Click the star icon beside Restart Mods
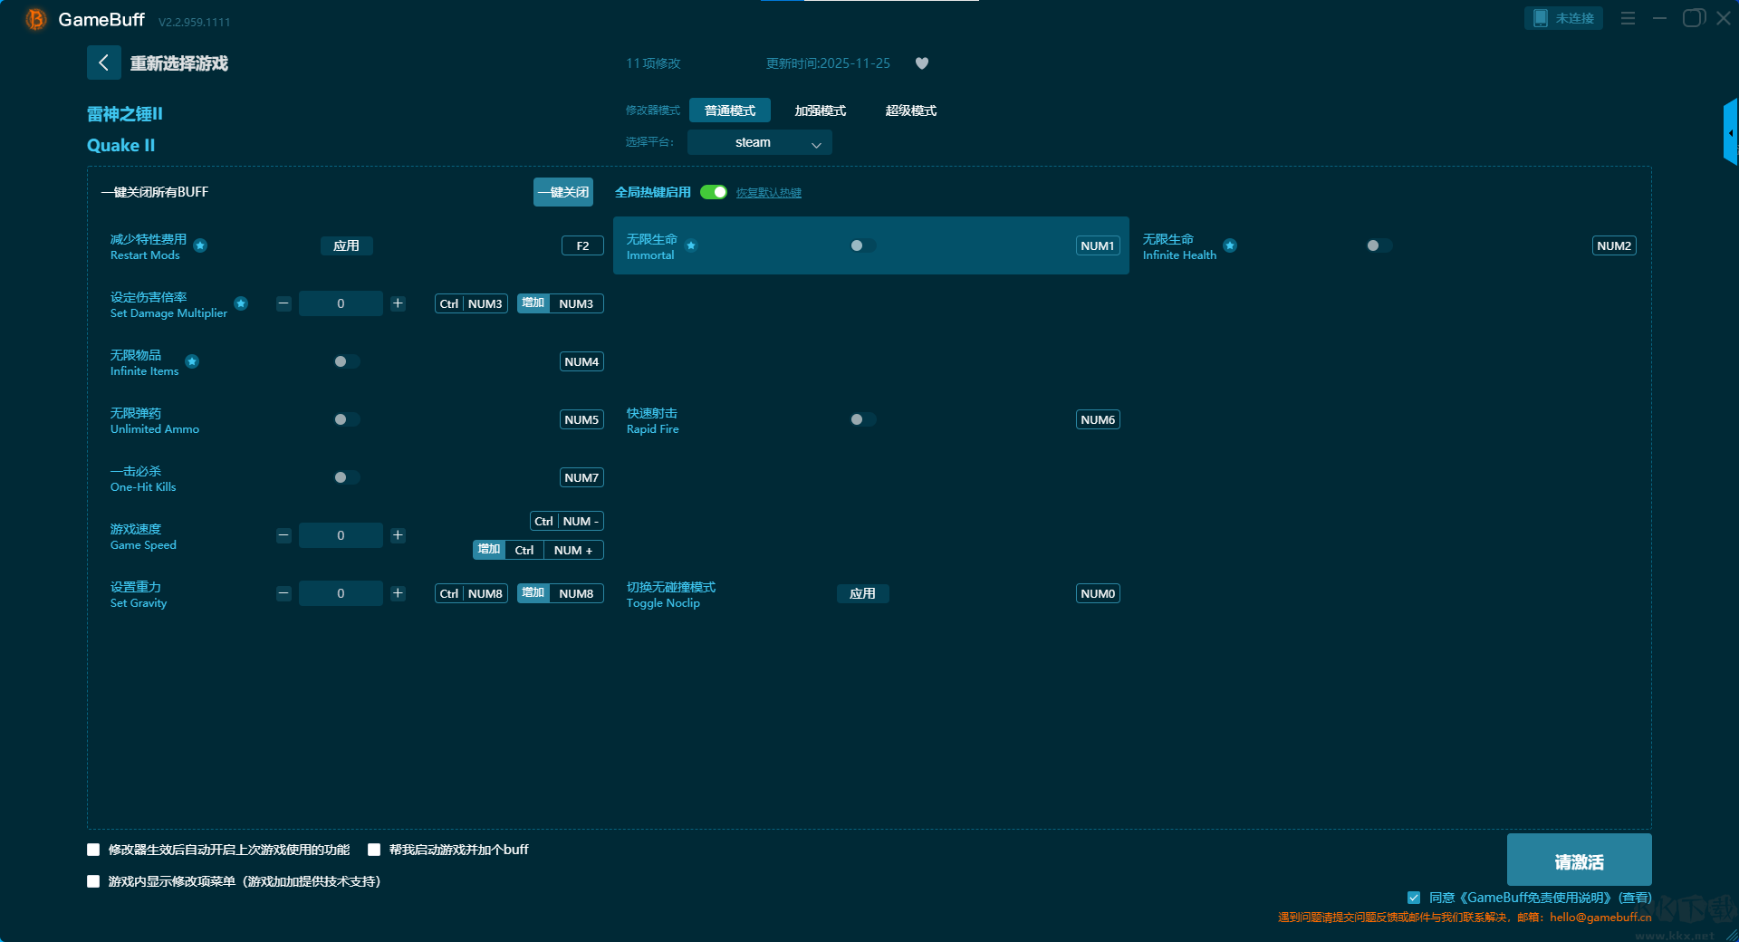Viewport: 1739px width, 942px height. [200, 245]
